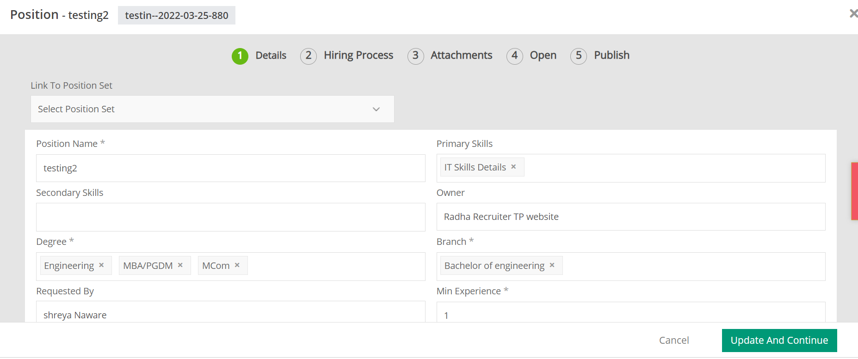Click the step 1 Details circle
The image size is (858, 359).
click(x=240, y=56)
